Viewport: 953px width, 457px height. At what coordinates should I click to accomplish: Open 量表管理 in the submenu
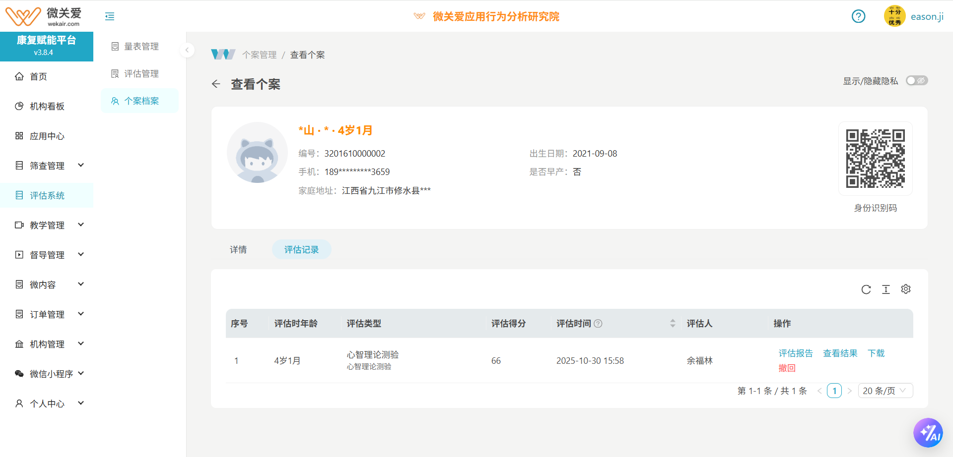point(141,47)
